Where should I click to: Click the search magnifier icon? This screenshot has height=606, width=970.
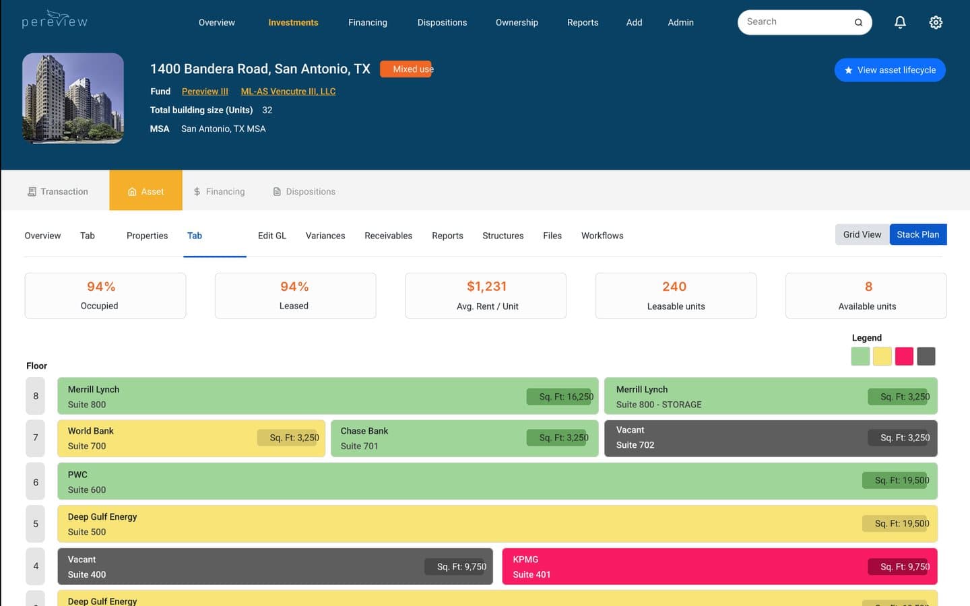[x=858, y=22]
